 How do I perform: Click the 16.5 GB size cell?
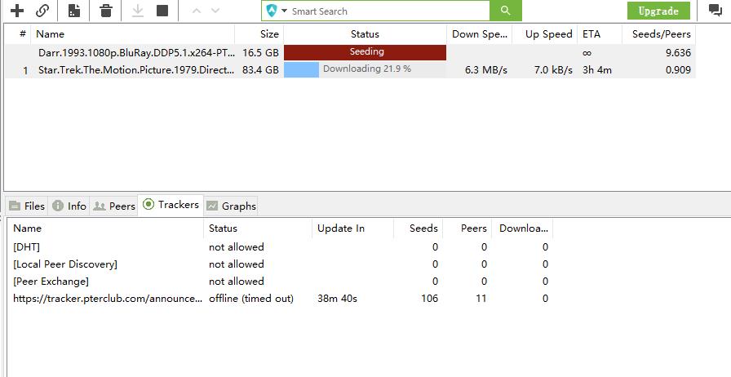pyautogui.click(x=260, y=53)
